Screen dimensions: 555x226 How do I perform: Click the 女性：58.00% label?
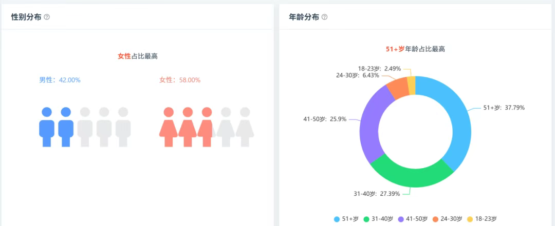tap(180, 80)
